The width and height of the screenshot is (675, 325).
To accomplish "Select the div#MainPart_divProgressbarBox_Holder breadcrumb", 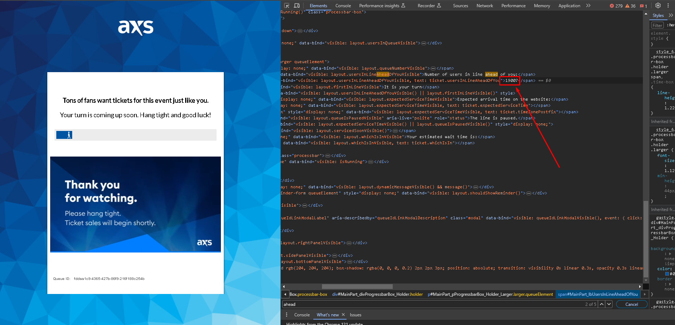I will 378,294.
